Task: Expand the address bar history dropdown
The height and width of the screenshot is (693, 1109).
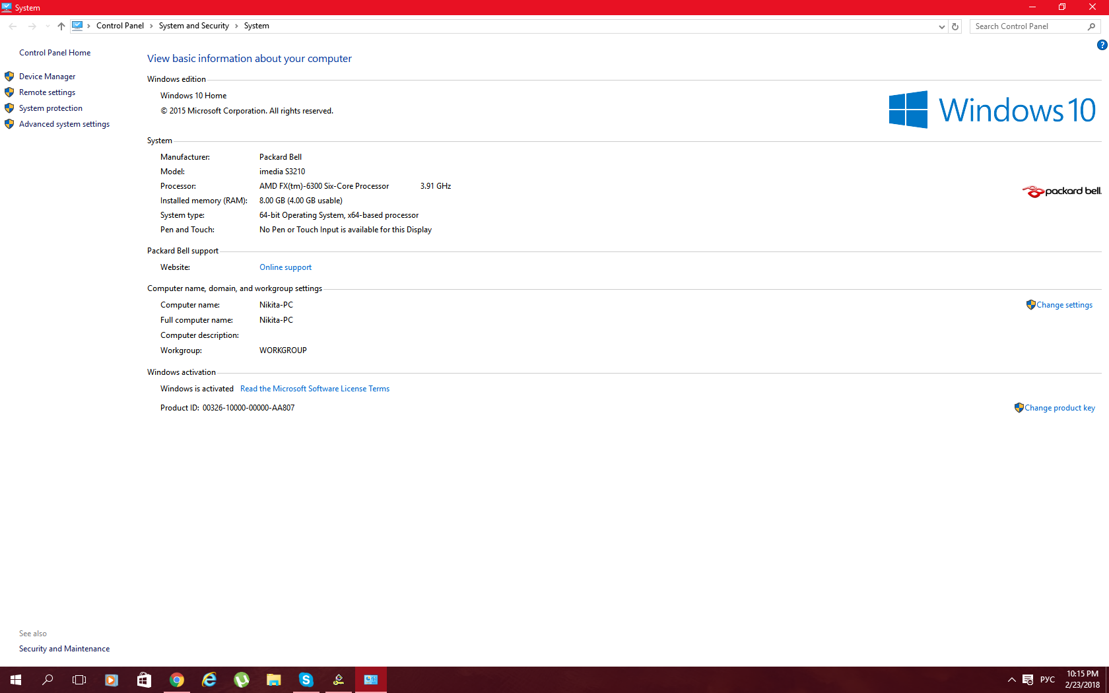Action: (941, 26)
